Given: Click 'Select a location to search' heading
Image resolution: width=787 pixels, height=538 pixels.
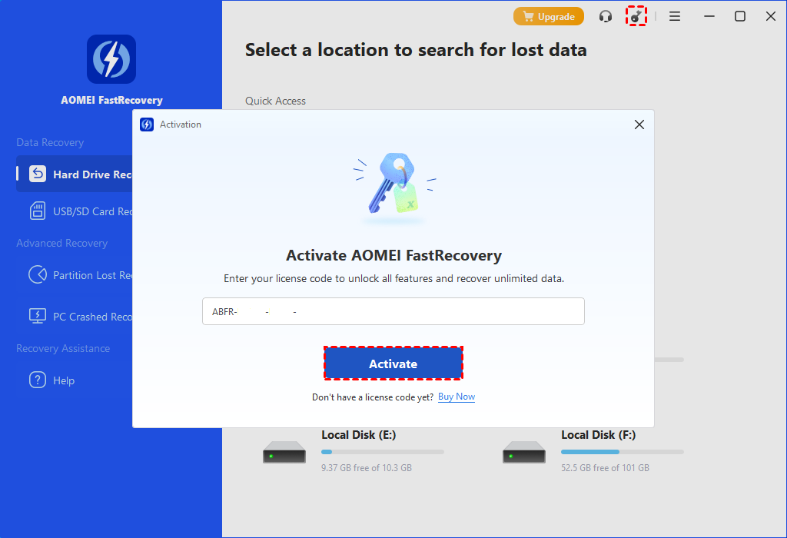Looking at the screenshot, I should (416, 50).
